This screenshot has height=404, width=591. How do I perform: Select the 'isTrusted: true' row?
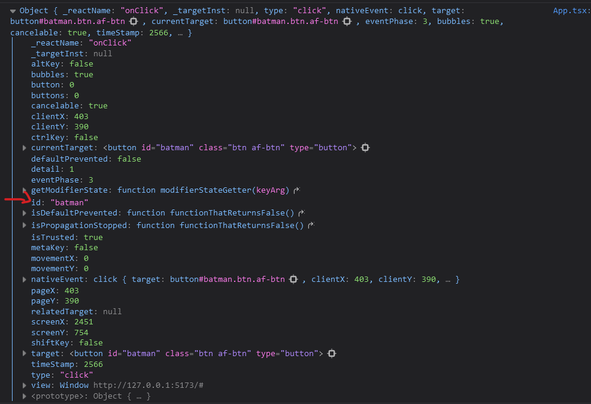pos(67,238)
